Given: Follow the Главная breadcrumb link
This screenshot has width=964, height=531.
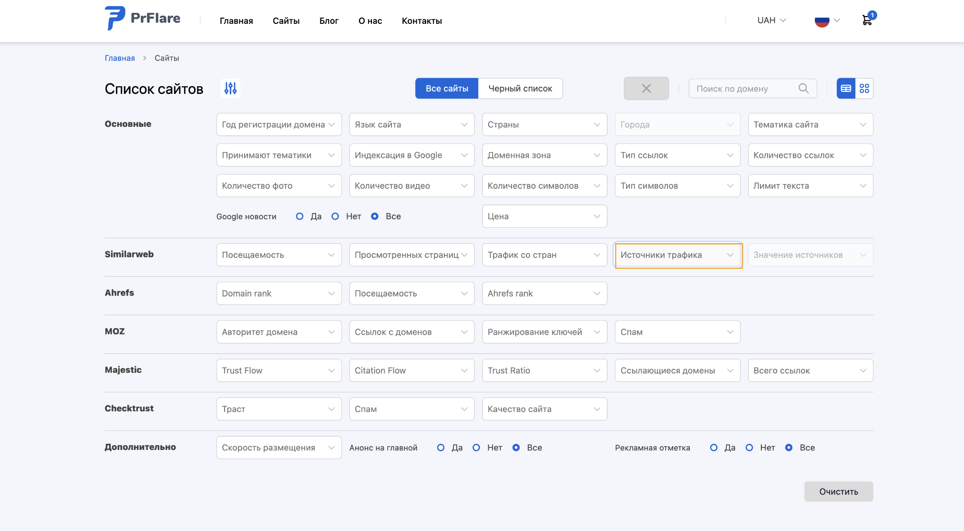Looking at the screenshot, I should (x=120, y=58).
